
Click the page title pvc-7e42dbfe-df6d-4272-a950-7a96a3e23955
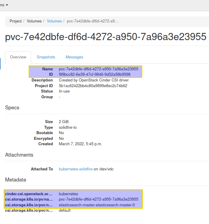106,37
